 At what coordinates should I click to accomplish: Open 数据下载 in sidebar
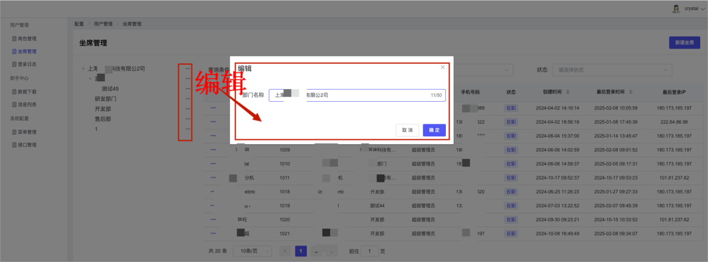27,92
